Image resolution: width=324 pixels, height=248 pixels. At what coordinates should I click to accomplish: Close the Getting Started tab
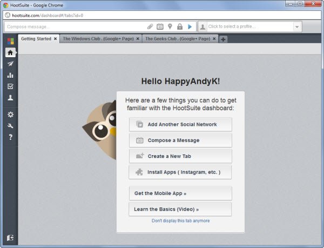[56, 39]
